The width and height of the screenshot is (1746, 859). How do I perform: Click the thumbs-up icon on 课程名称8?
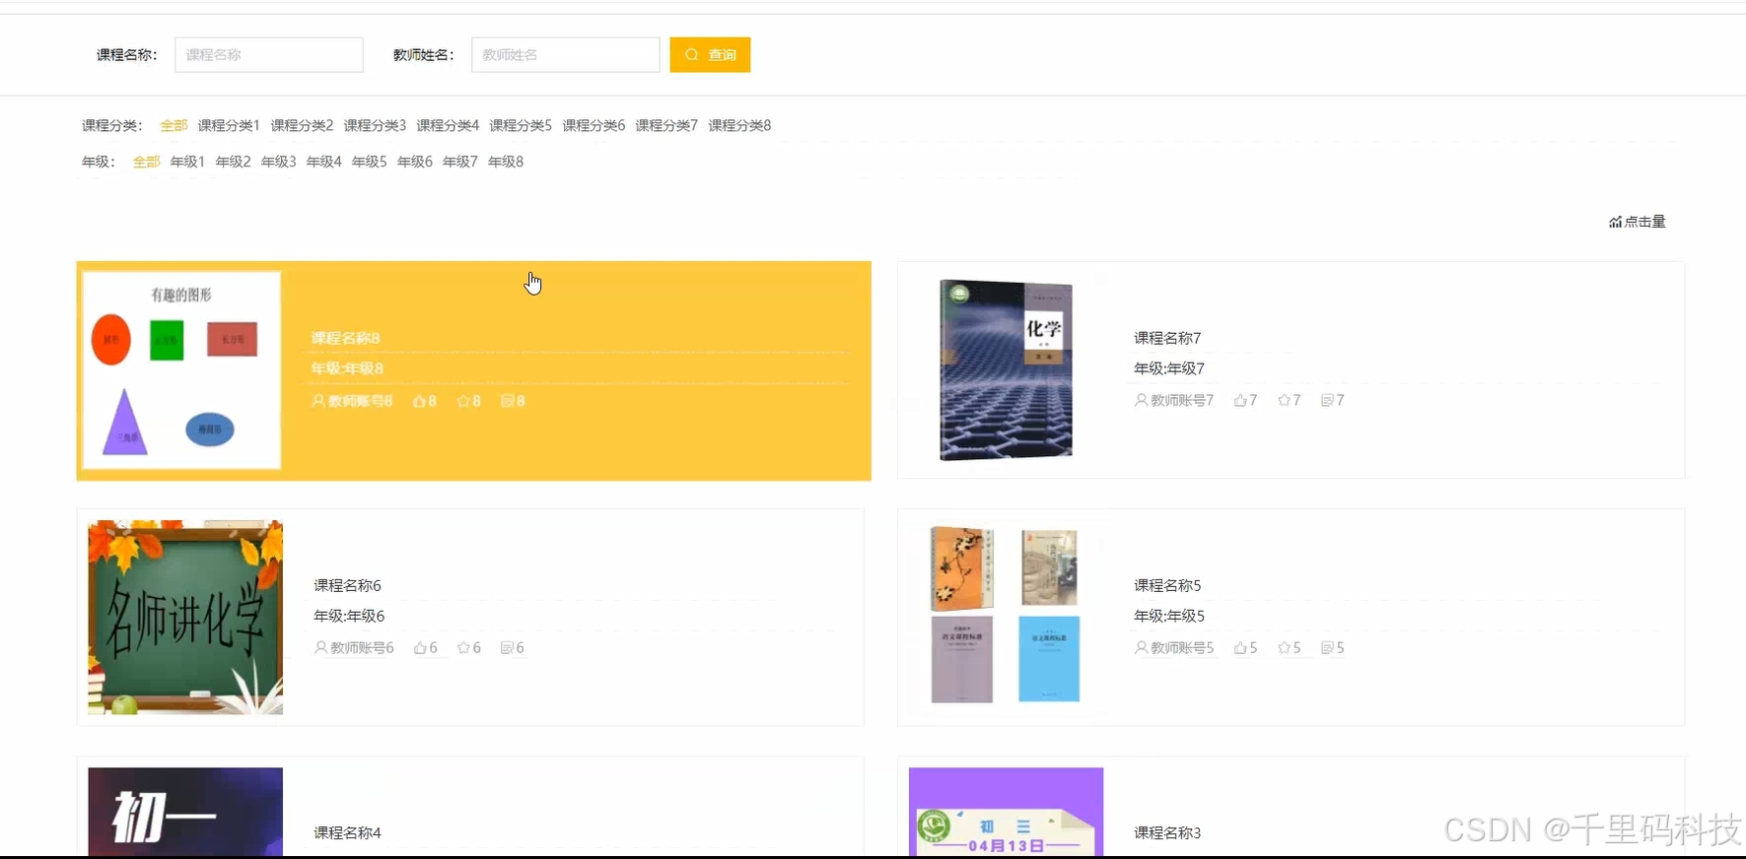tap(419, 401)
